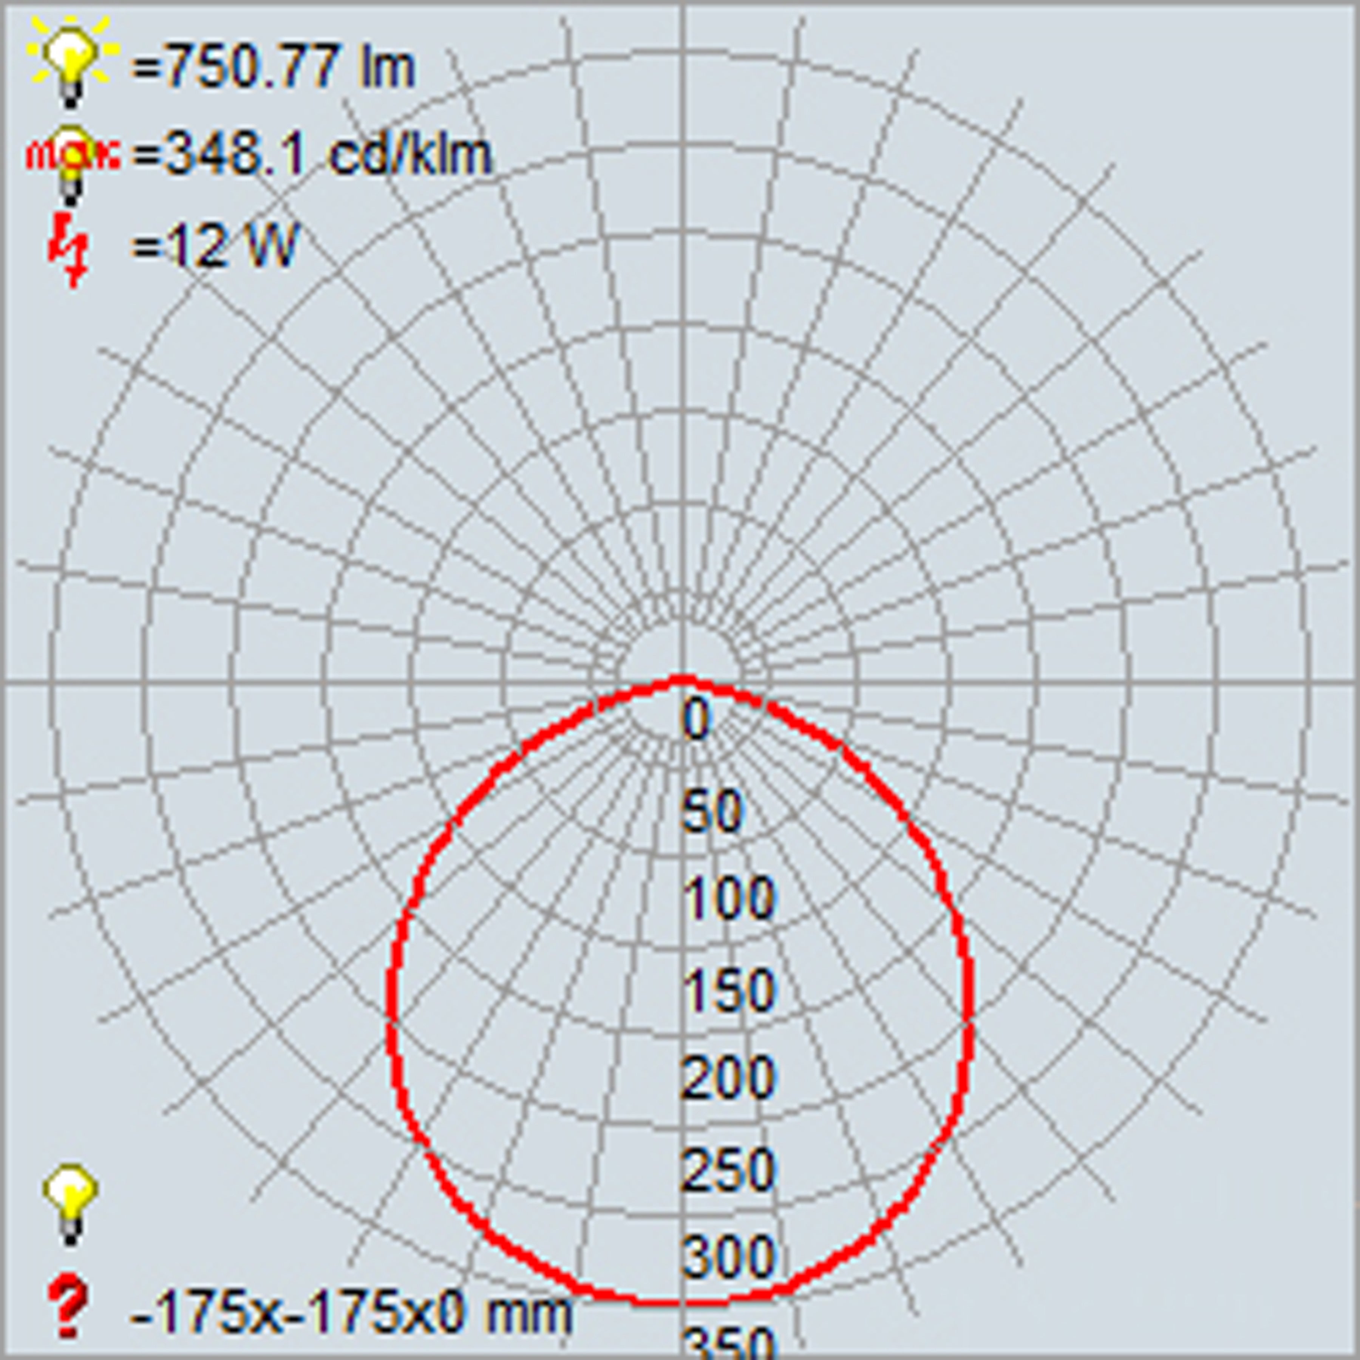1360x1360 pixels.
Task: Click the 250 scale label
Action: (728, 1169)
